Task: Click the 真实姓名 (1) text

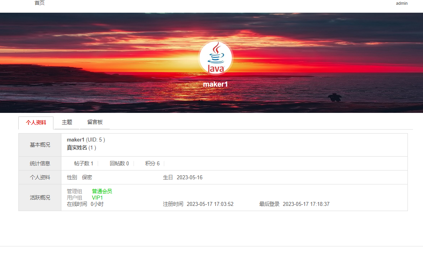Action: [81, 148]
